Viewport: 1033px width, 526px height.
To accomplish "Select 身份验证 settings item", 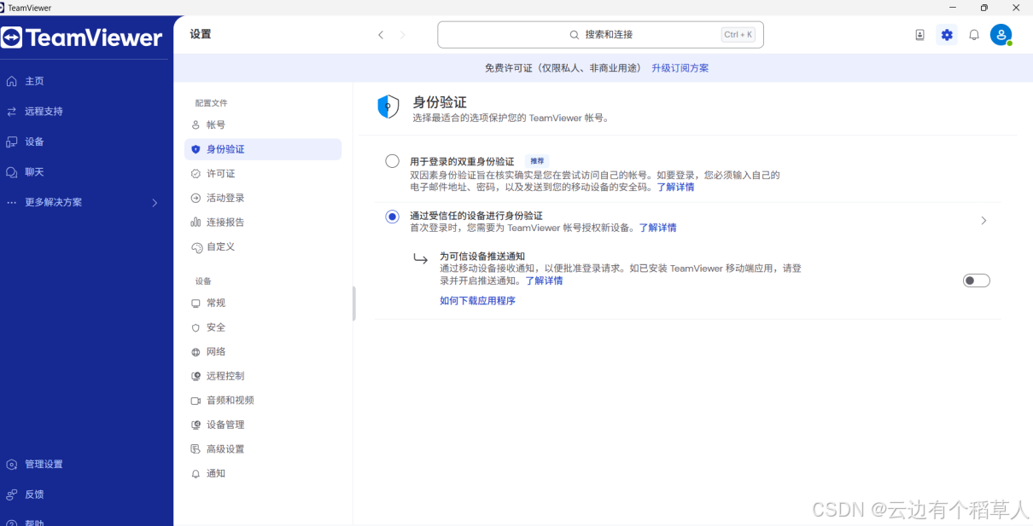I will pyautogui.click(x=263, y=149).
